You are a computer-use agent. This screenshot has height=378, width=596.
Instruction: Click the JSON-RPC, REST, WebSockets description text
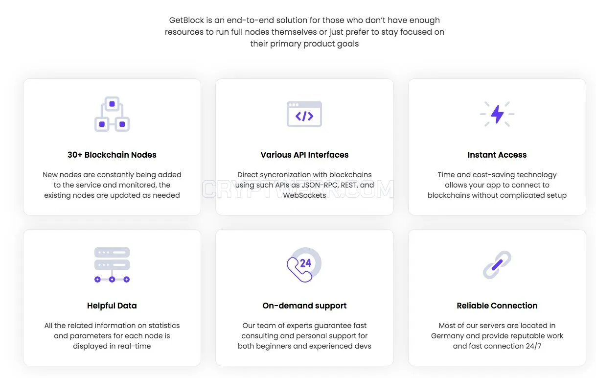304,185
